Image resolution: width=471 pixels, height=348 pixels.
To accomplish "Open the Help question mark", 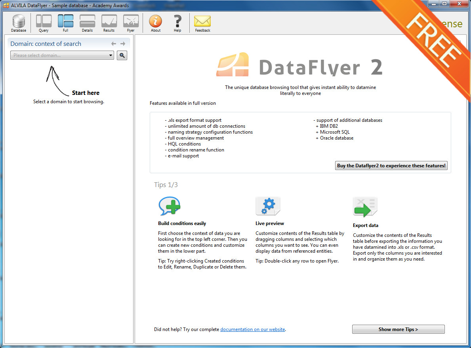I will click(177, 23).
